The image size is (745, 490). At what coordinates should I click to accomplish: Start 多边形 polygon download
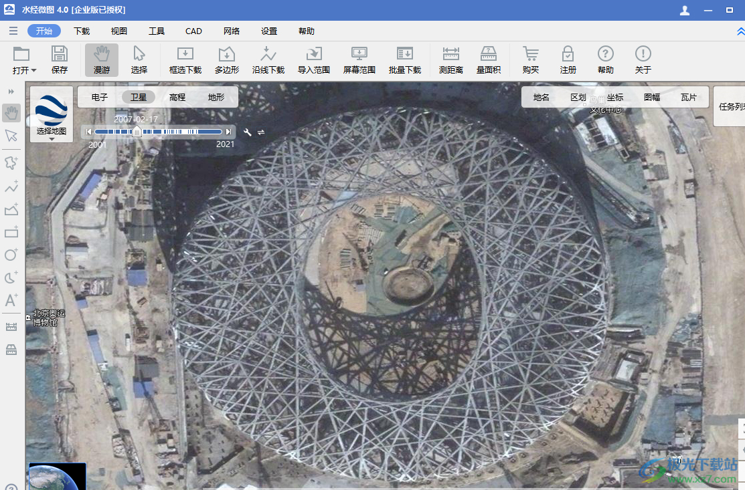[x=227, y=59]
